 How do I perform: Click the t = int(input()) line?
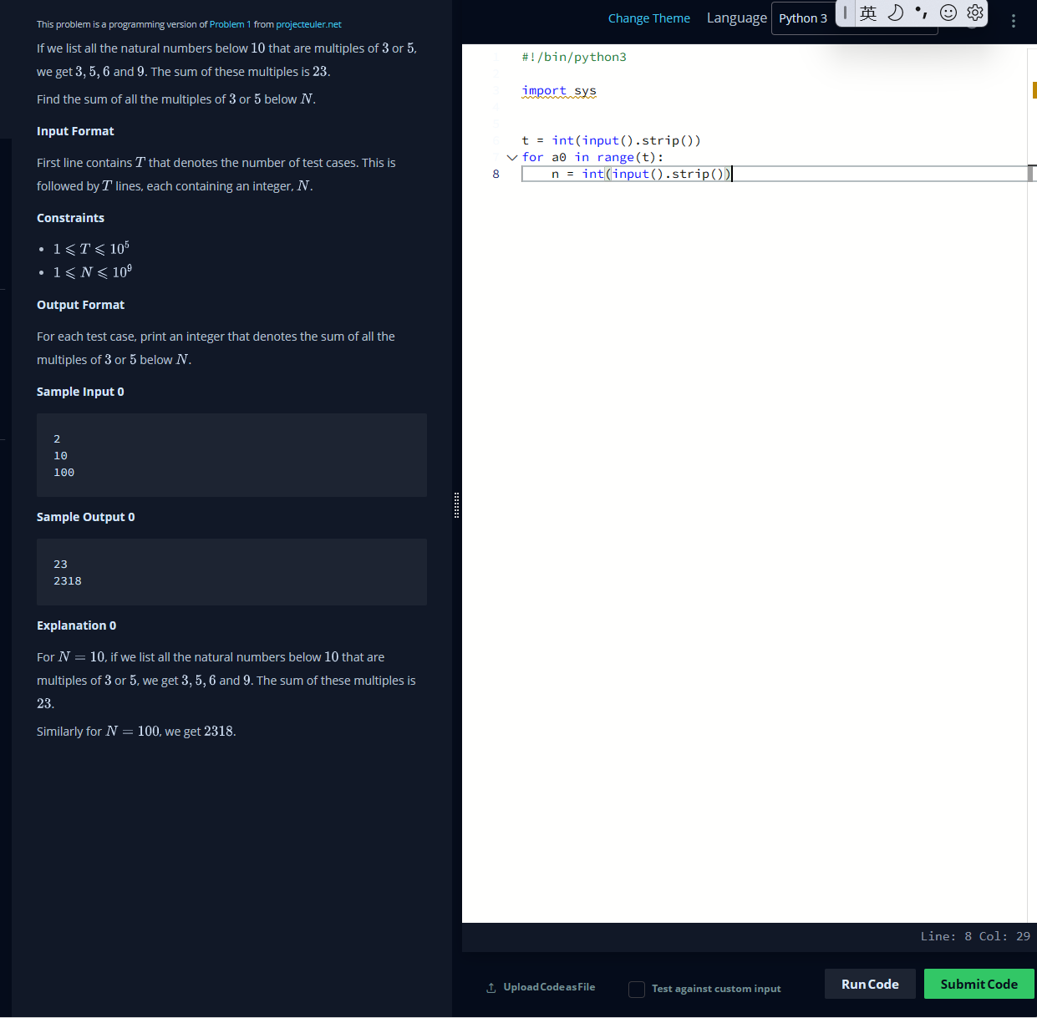pos(611,140)
